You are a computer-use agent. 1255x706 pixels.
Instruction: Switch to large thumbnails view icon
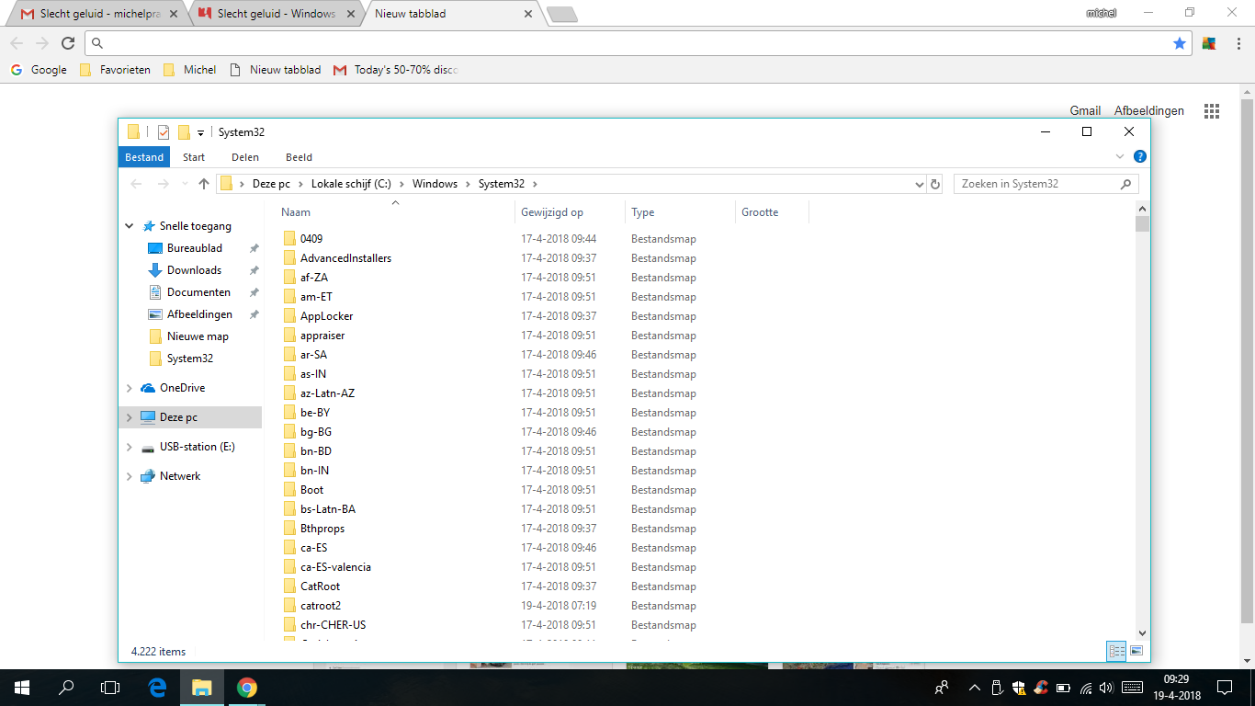1136,651
